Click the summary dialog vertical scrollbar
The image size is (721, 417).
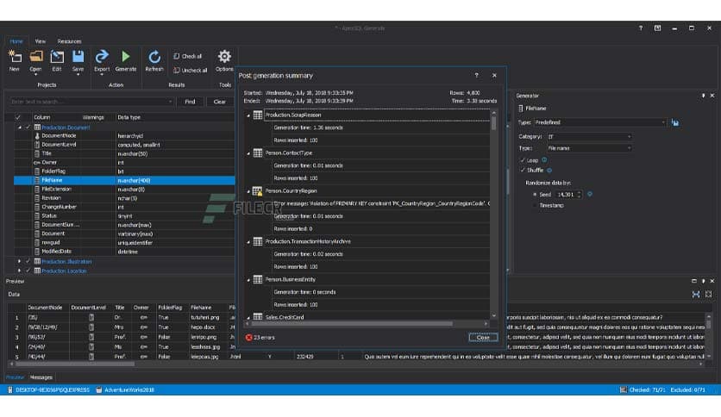point(495,215)
